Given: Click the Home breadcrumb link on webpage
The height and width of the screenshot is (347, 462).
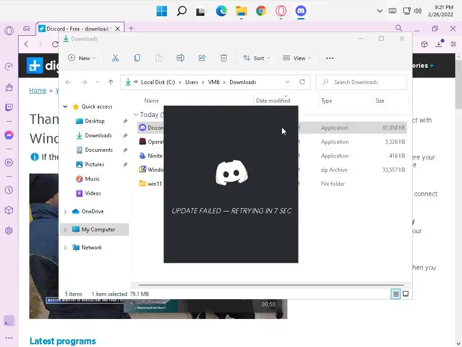Looking at the screenshot, I should tap(38, 90).
